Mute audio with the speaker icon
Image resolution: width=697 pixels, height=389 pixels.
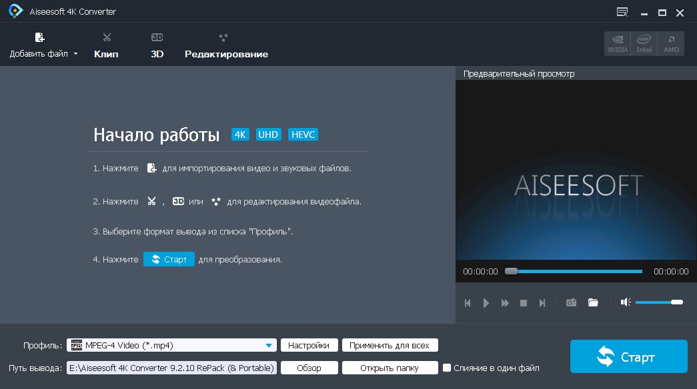click(x=626, y=302)
